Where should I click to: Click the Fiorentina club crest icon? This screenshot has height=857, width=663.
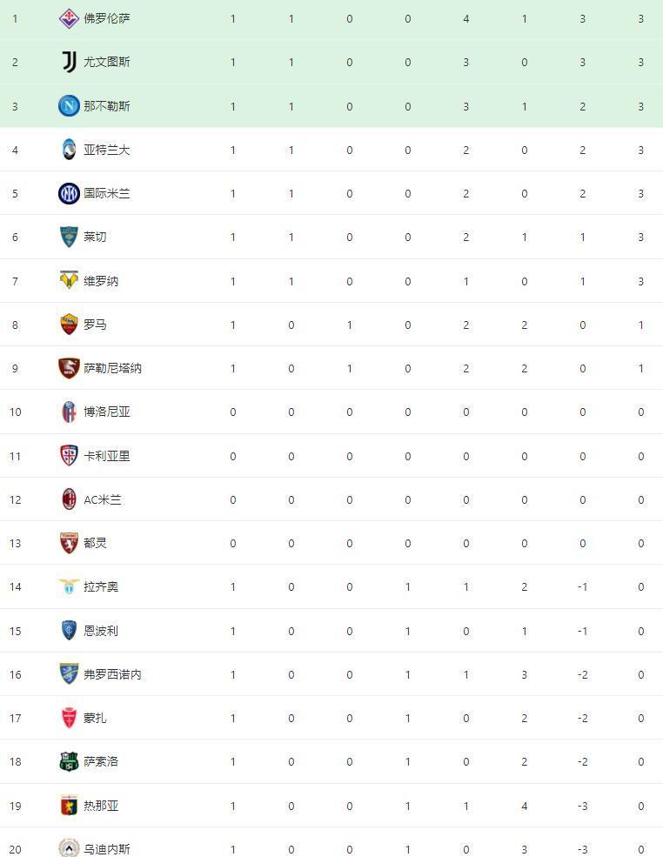(x=69, y=18)
